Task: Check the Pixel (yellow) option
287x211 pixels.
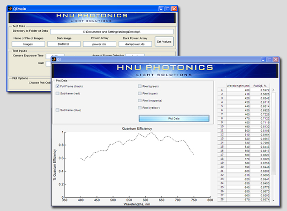Action: tap(140, 108)
